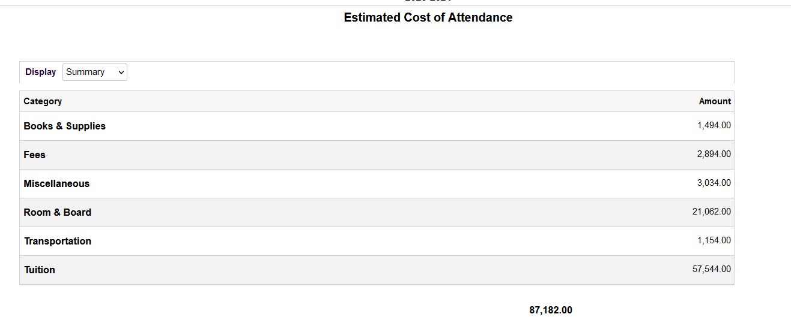
Task: Click the Category column header
Action: click(43, 101)
